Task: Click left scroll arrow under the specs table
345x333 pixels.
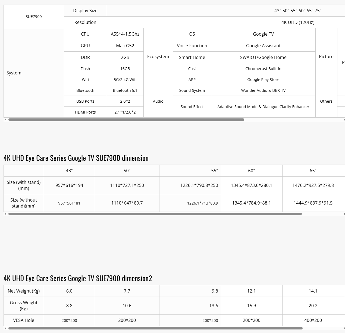Action: [5, 120]
